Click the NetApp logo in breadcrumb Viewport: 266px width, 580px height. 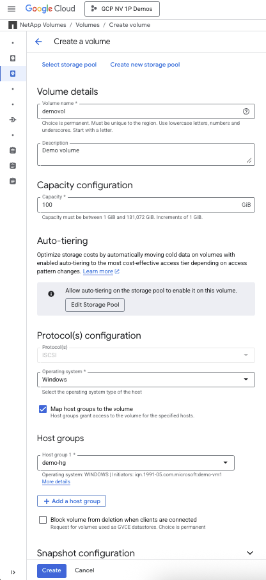(13, 25)
